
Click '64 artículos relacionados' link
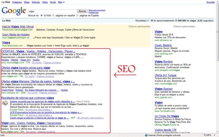point(39,110)
